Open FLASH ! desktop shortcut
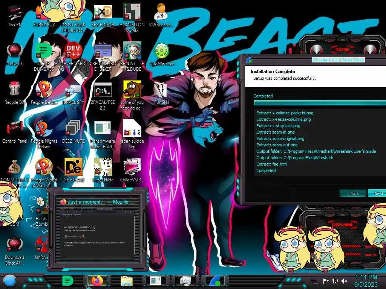386x289 pixels. [x=161, y=93]
